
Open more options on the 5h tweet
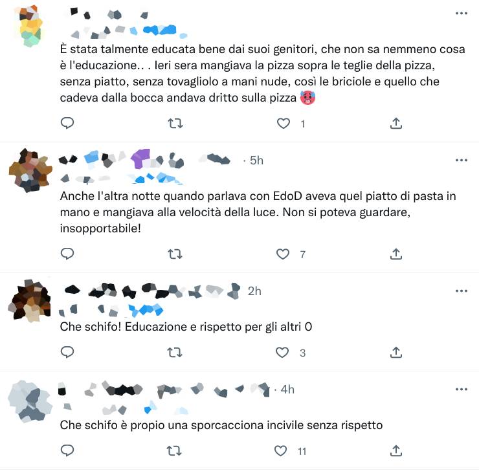pos(462,160)
